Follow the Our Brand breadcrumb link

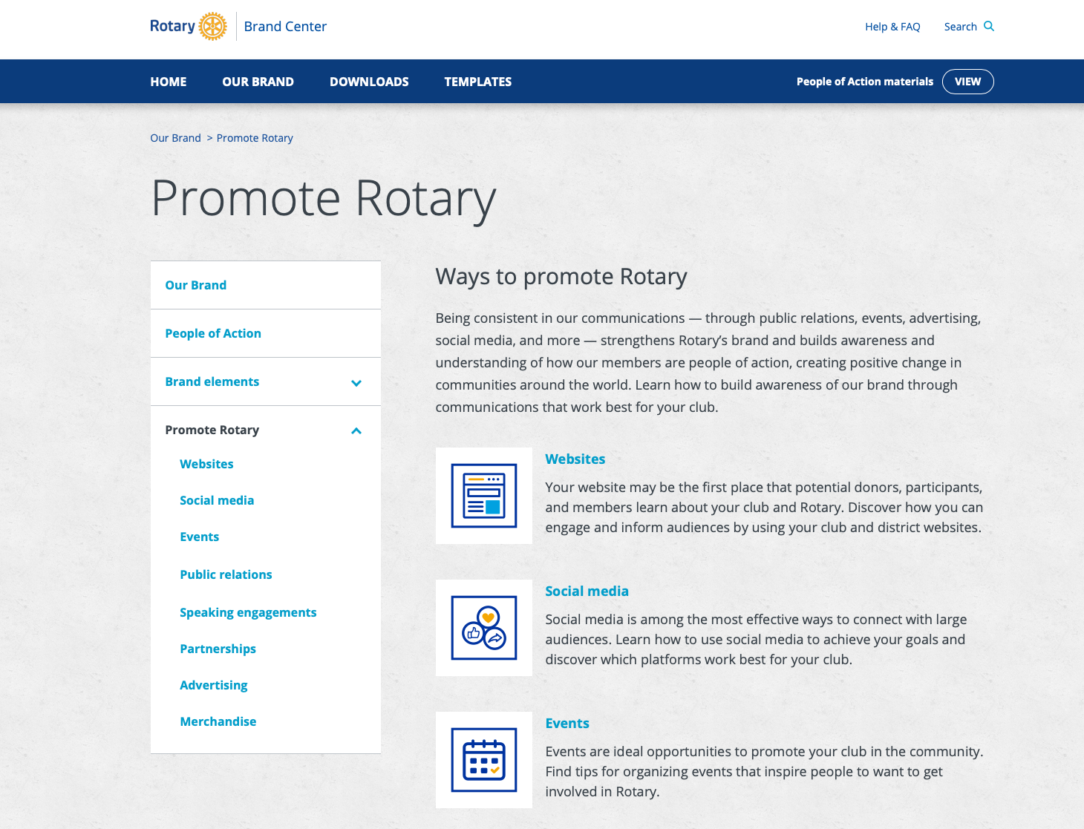[175, 138]
